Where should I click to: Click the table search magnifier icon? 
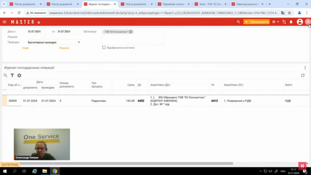(5, 75)
